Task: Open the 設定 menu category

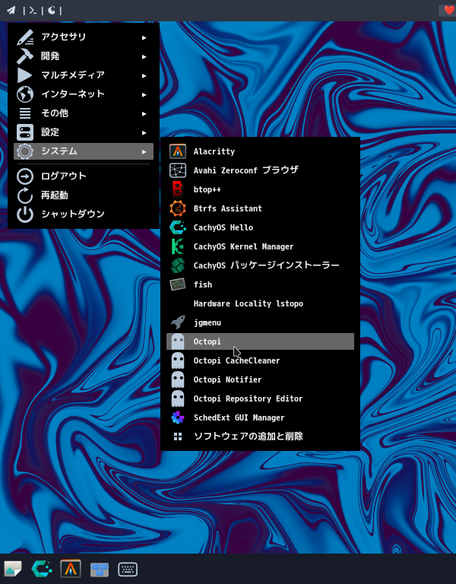Action: [x=84, y=132]
